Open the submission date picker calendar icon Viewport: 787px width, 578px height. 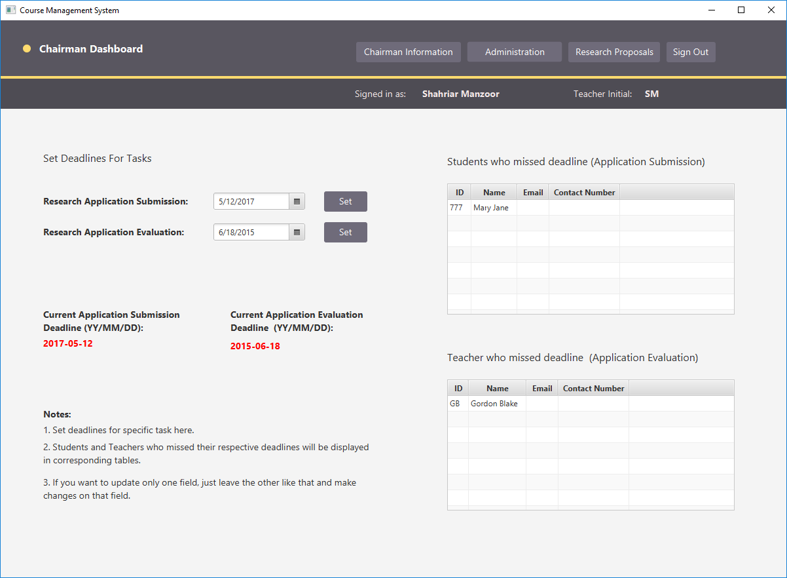point(297,201)
